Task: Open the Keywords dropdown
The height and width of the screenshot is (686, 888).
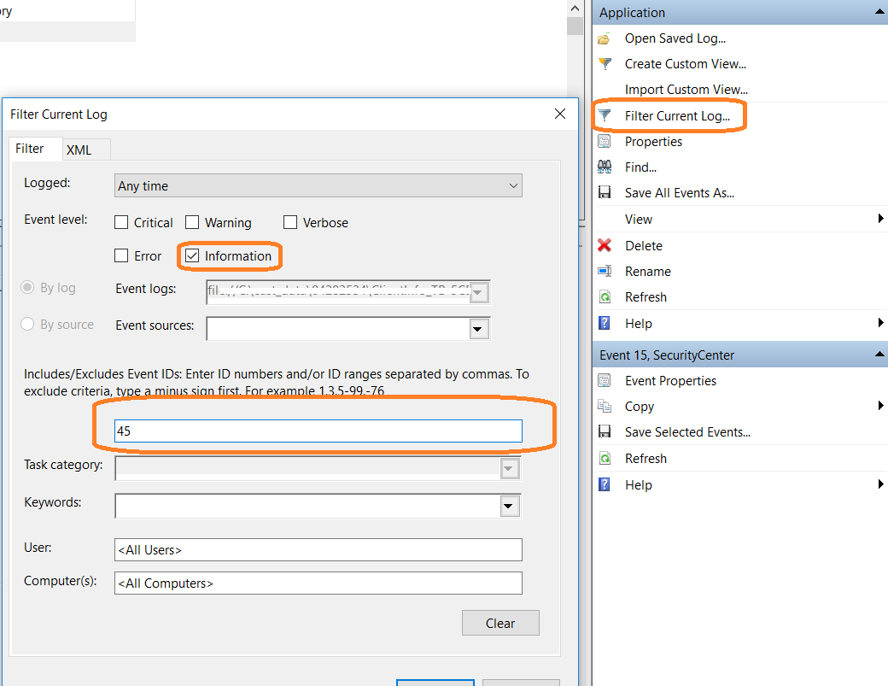Action: [509, 506]
